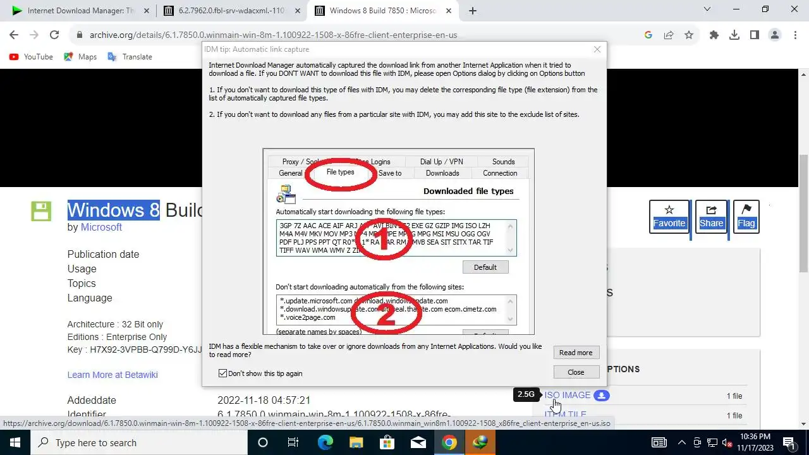Open Chrome profile avatar
Screen dimensions: 809x455
pos(775,35)
